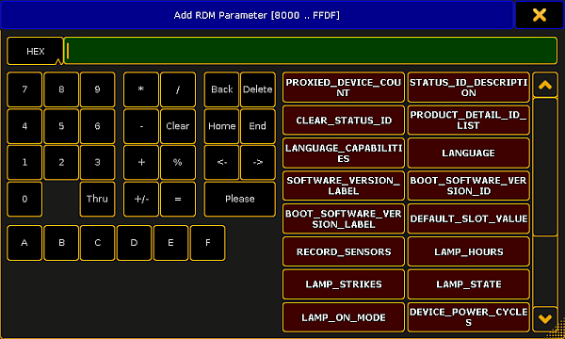Confirm entry with the Please key

tap(239, 199)
